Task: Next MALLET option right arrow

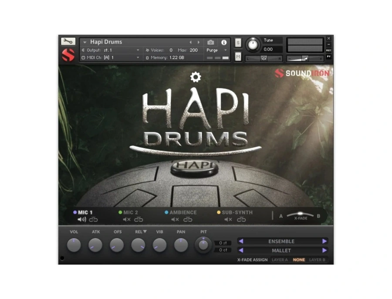Action: point(324,250)
